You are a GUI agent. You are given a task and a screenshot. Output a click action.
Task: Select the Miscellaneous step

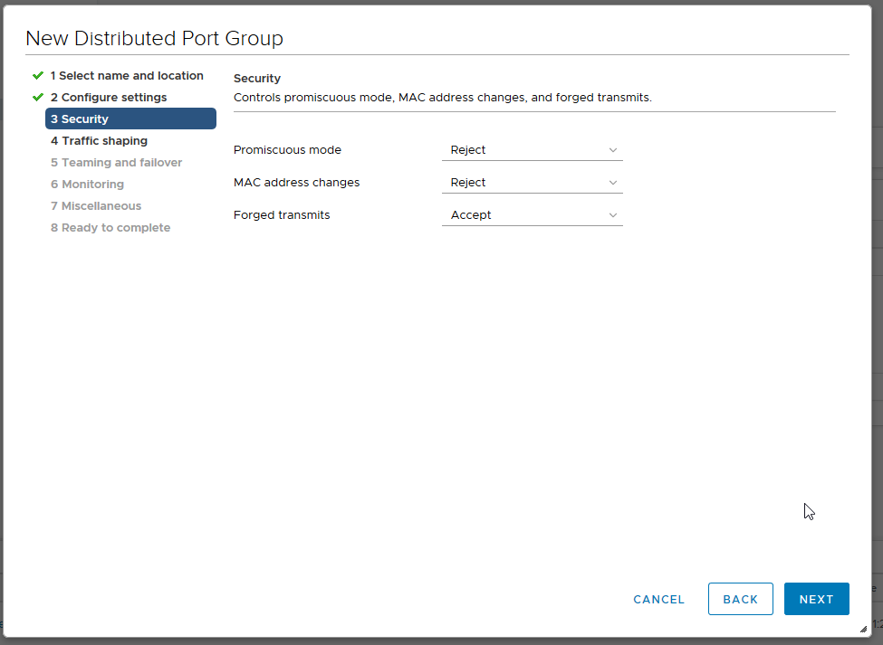coord(96,205)
